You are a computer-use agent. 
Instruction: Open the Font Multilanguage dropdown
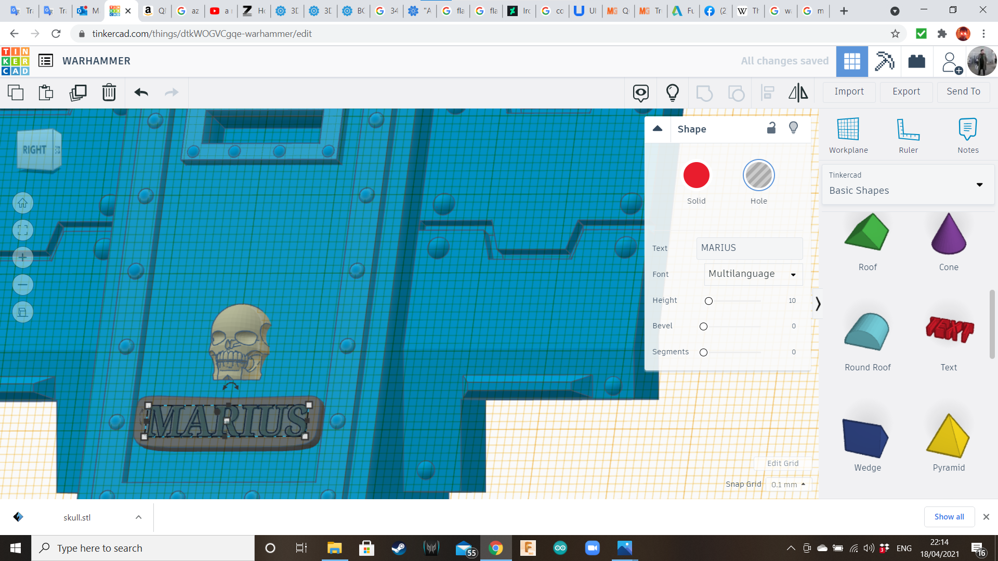(753, 274)
